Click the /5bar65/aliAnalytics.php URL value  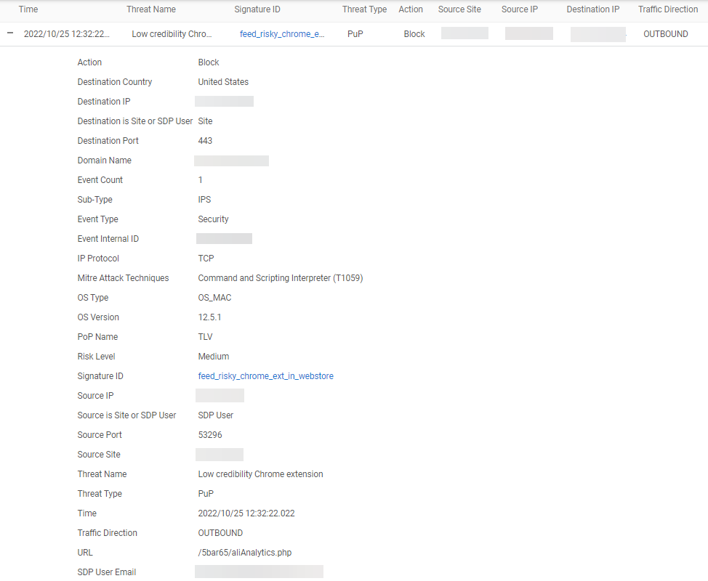245,553
